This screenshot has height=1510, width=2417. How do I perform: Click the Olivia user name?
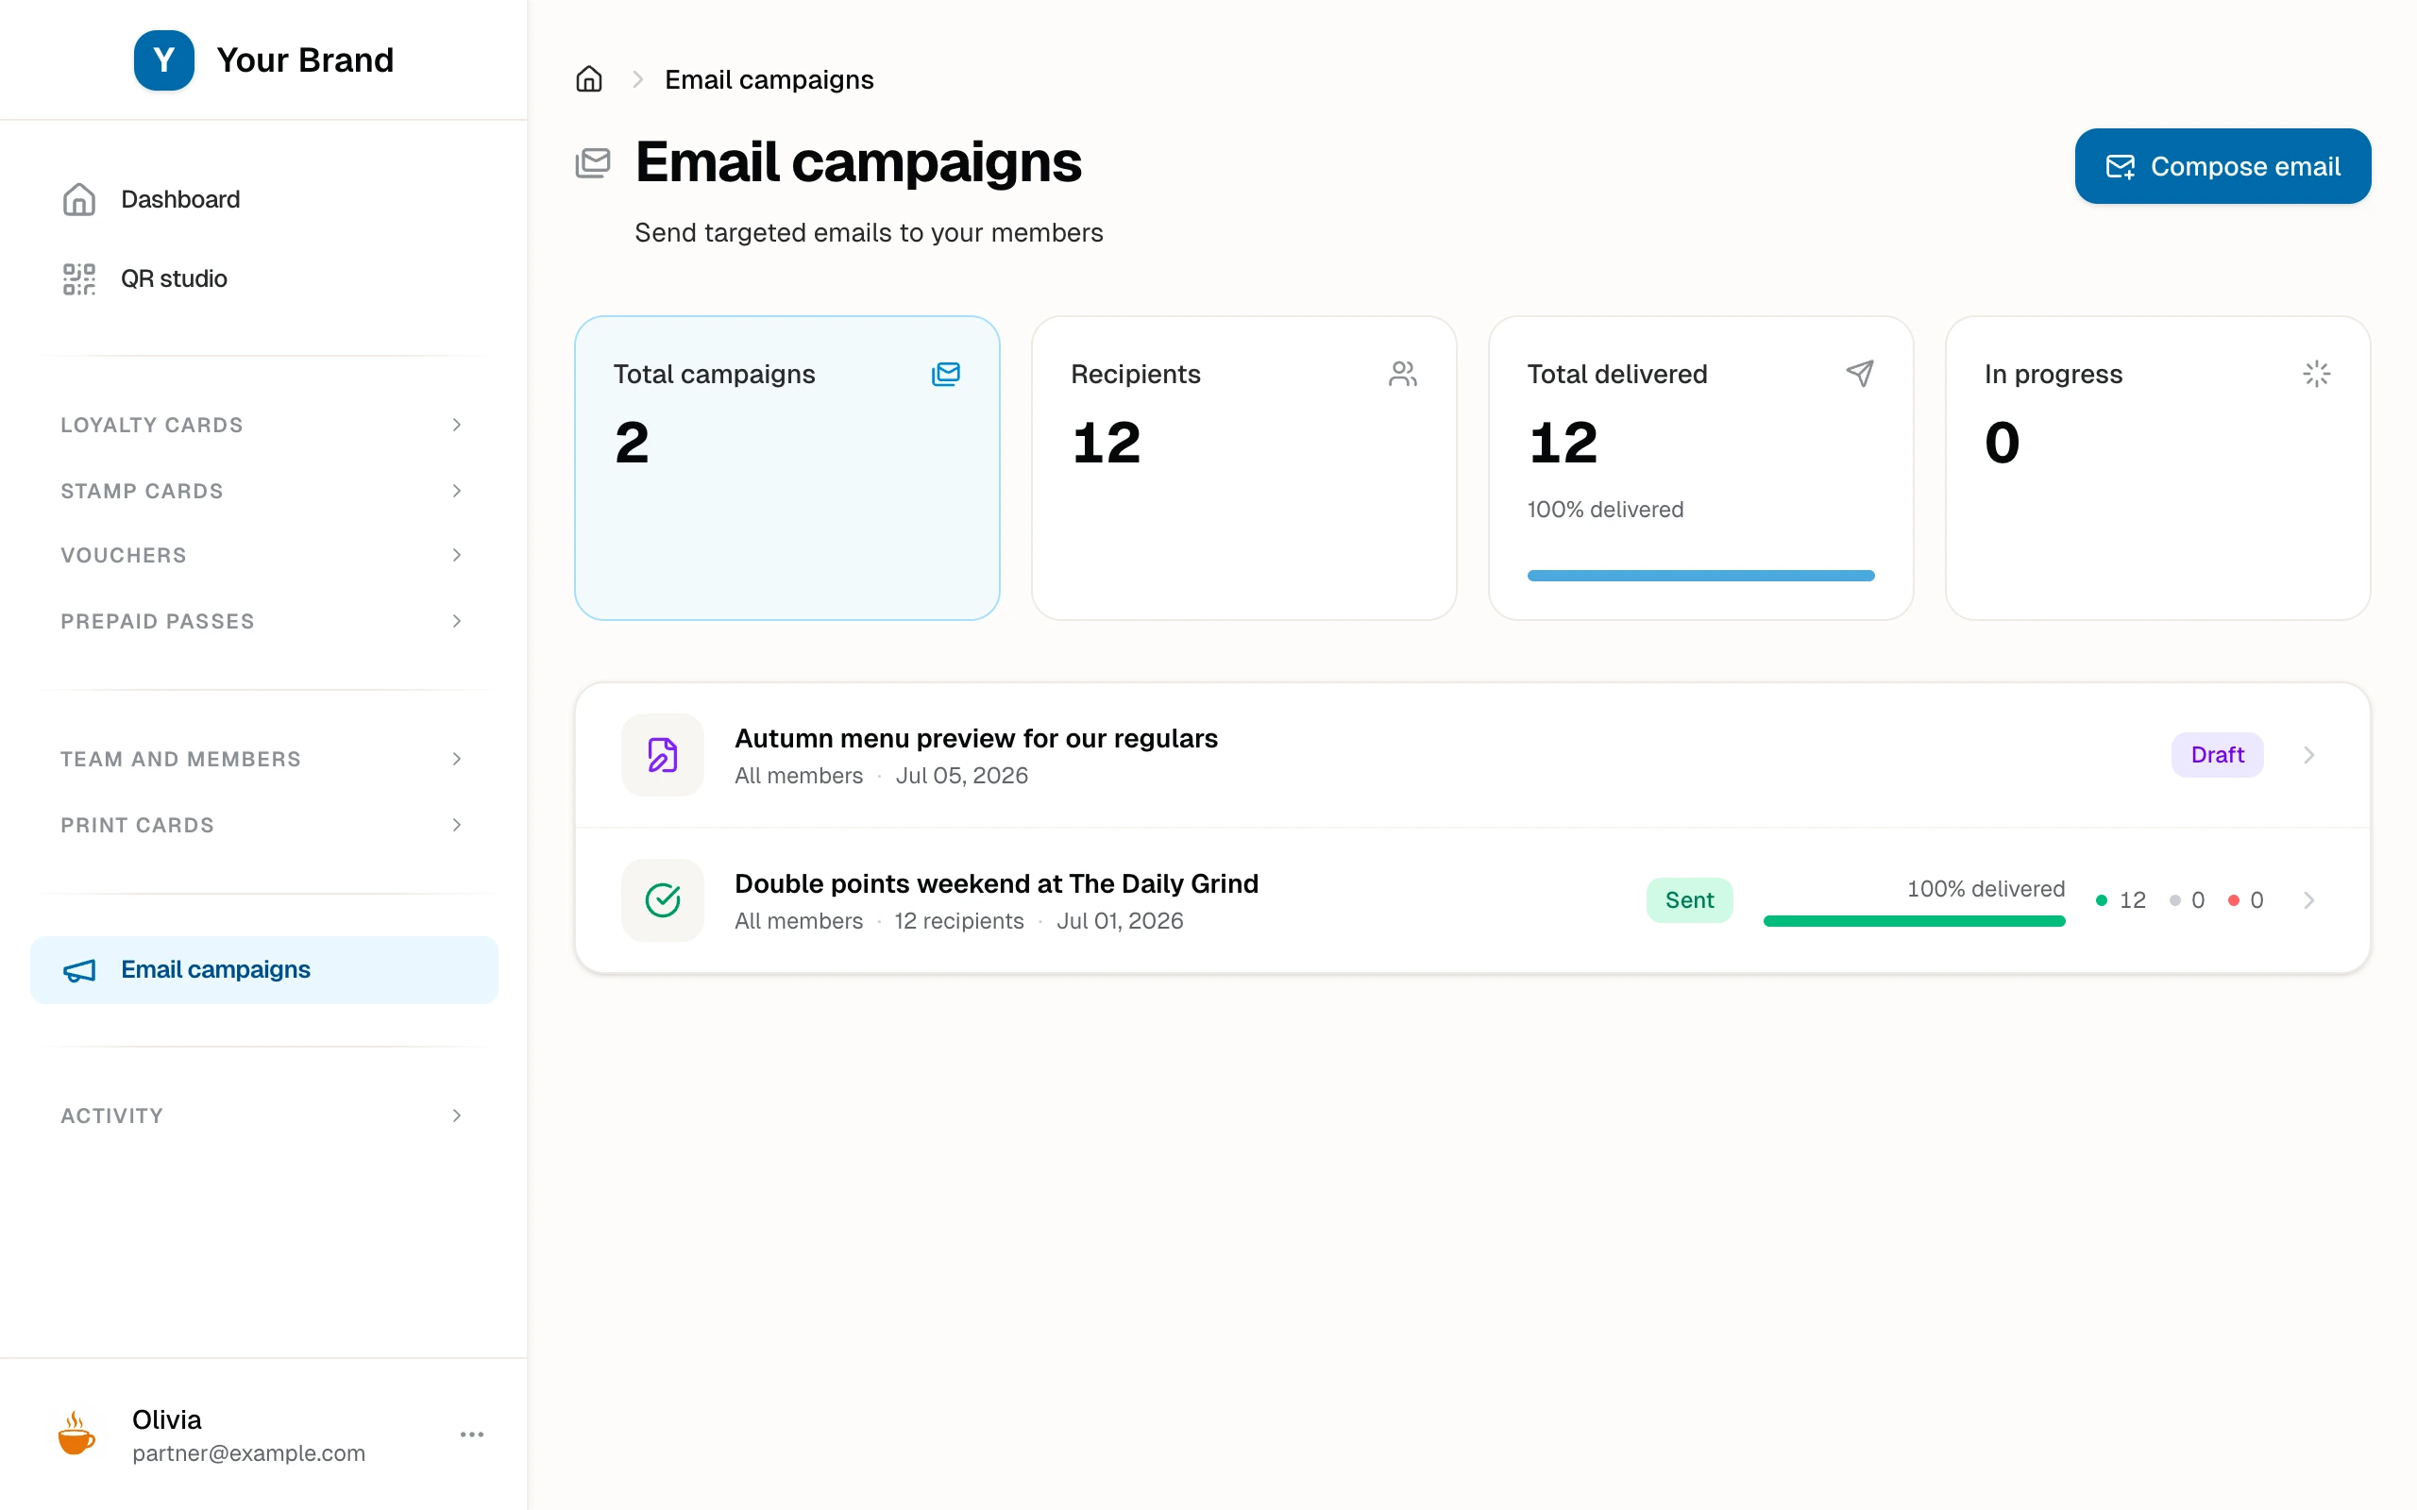(167, 1419)
